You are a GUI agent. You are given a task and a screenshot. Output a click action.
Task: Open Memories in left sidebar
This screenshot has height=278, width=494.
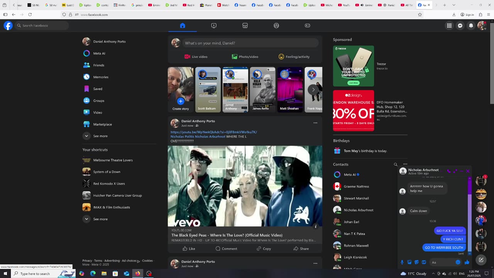[119, 77]
